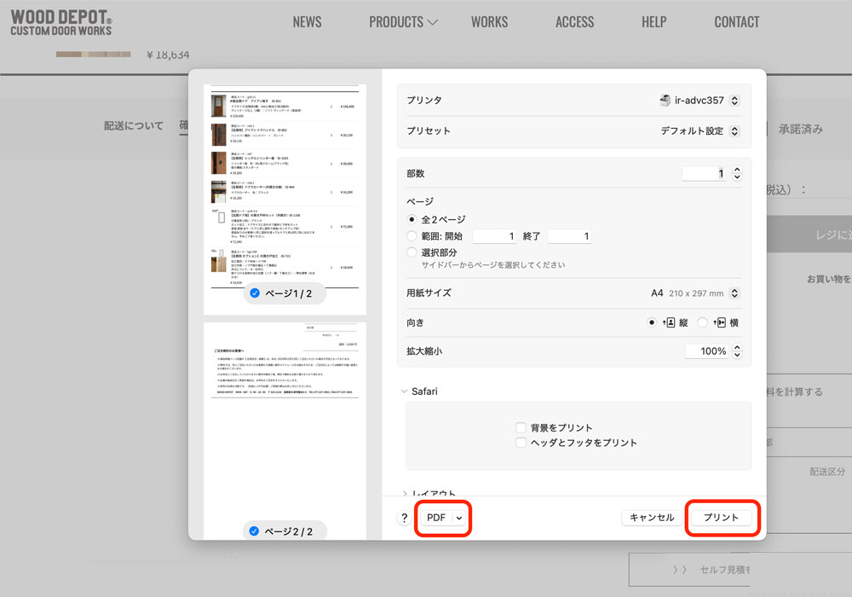Toggle the page 1/2 checkmark
This screenshot has width=852, height=597.
(255, 293)
